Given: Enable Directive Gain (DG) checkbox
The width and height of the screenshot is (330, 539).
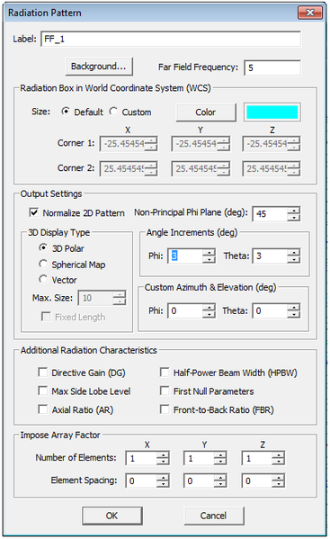Looking at the screenshot, I should click(x=42, y=373).
